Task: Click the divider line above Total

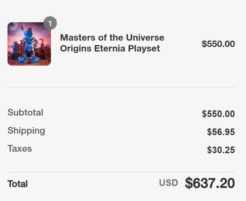Action: click(x=121, y=172)
